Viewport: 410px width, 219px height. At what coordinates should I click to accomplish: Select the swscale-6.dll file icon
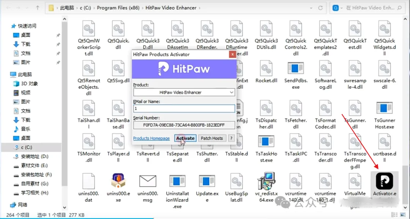pyautogui.click(x=384, y=68)
